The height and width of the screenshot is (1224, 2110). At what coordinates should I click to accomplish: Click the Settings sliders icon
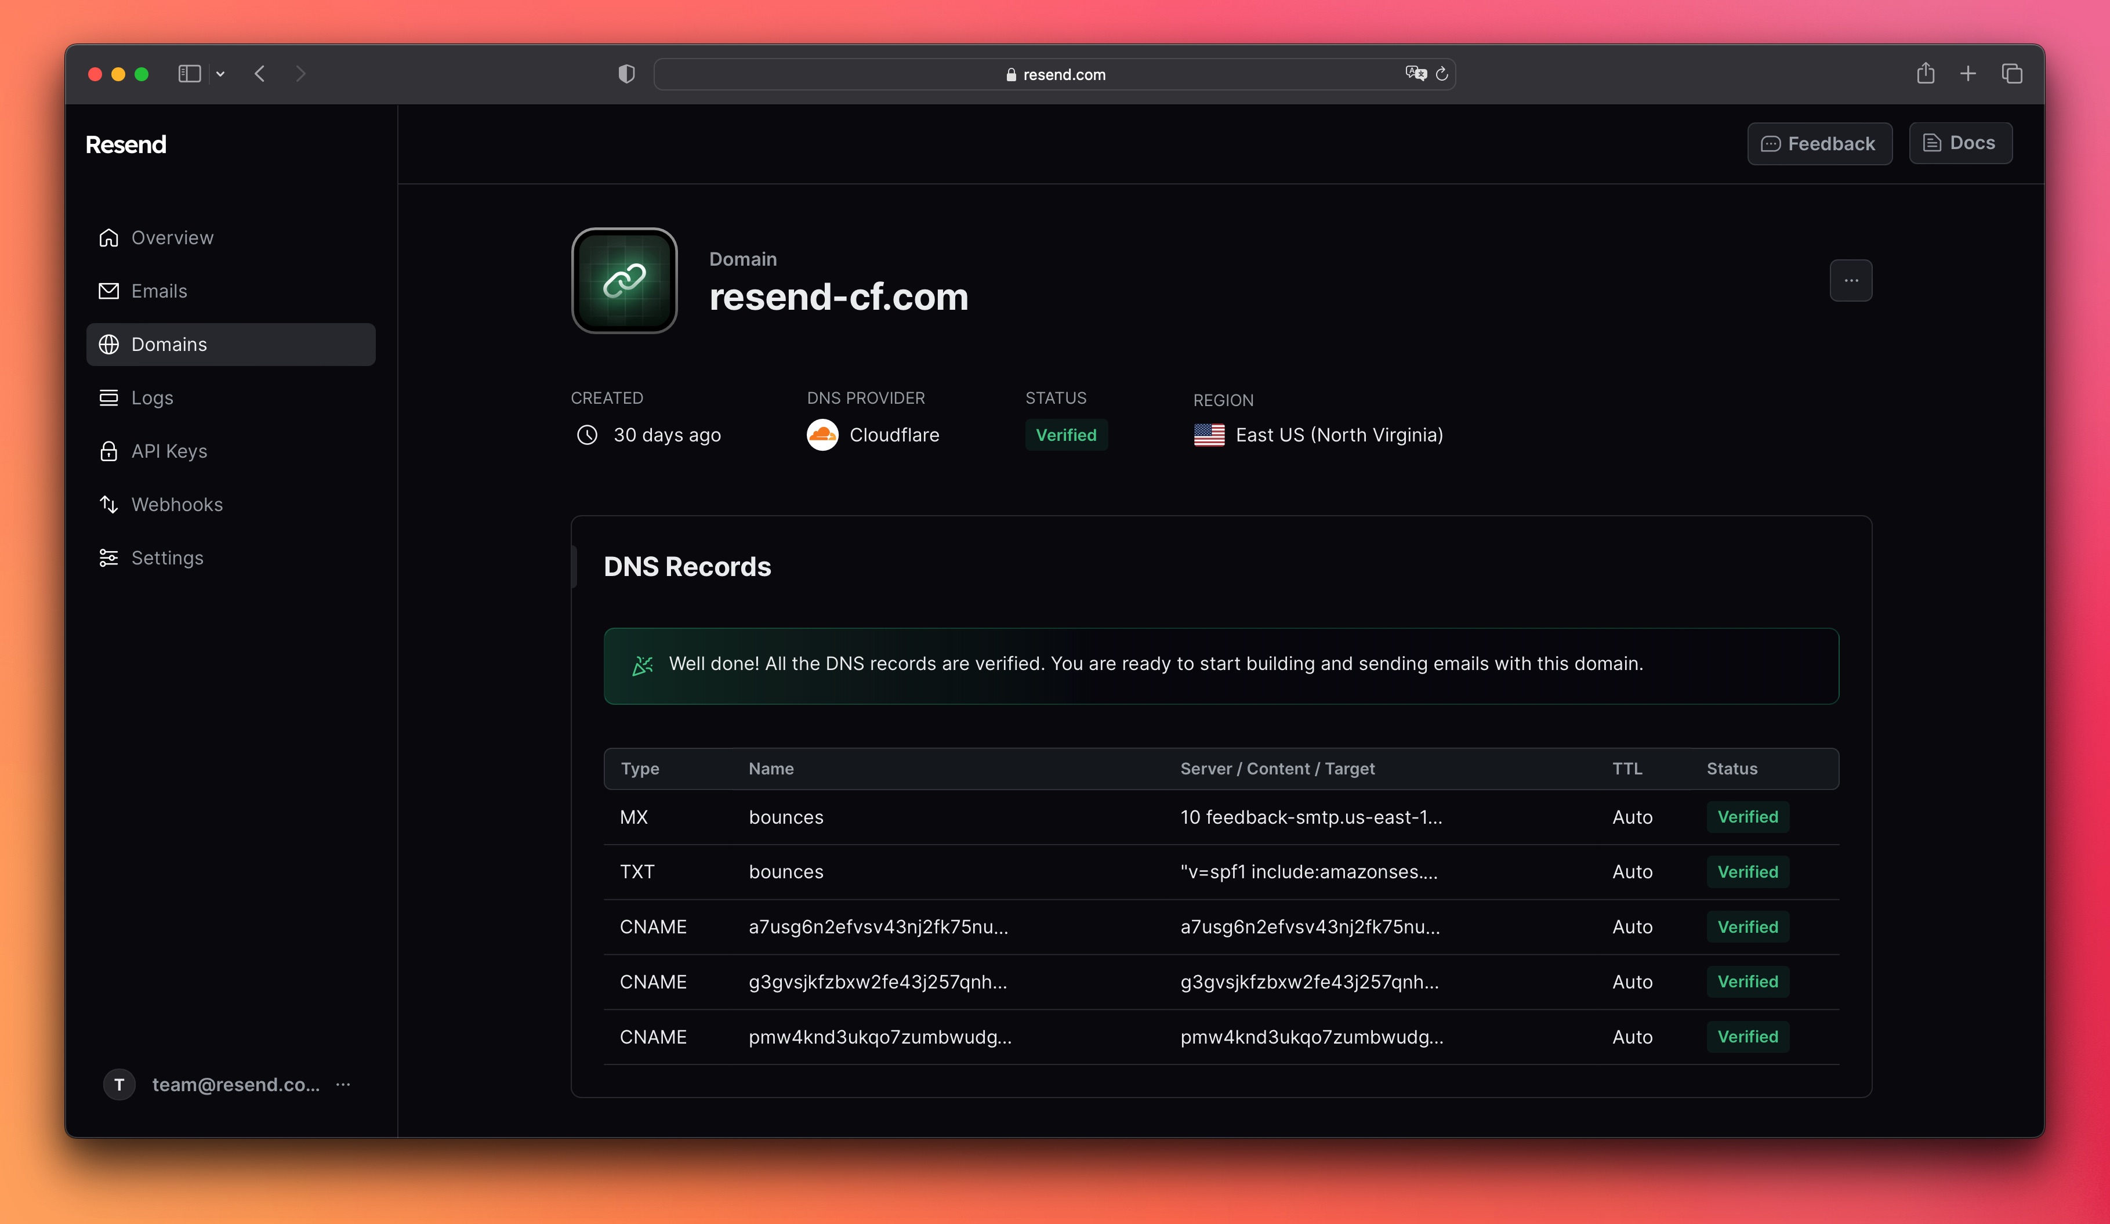109,557
